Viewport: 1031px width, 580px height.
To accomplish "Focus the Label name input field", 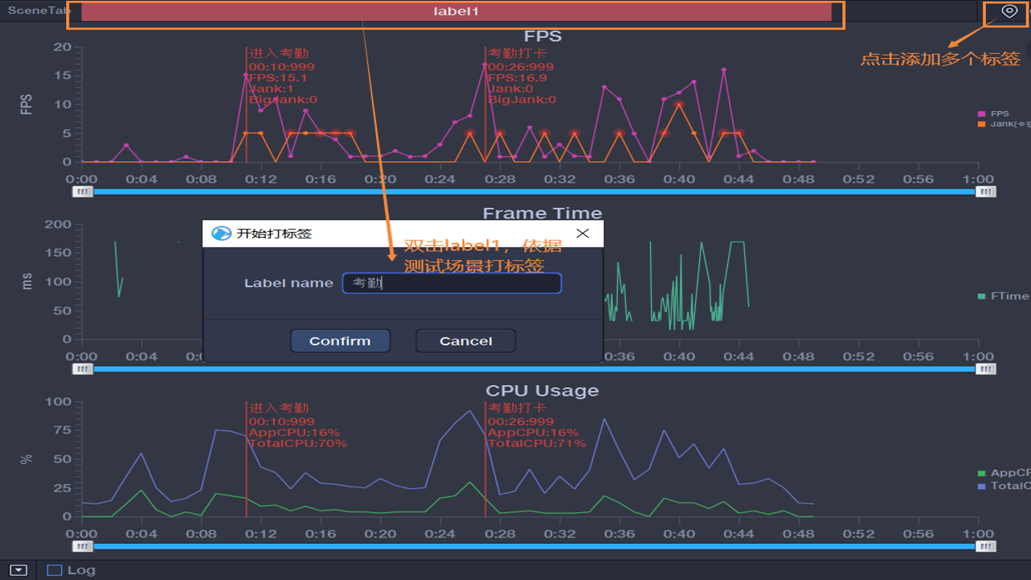I will [x=452, y=283].
